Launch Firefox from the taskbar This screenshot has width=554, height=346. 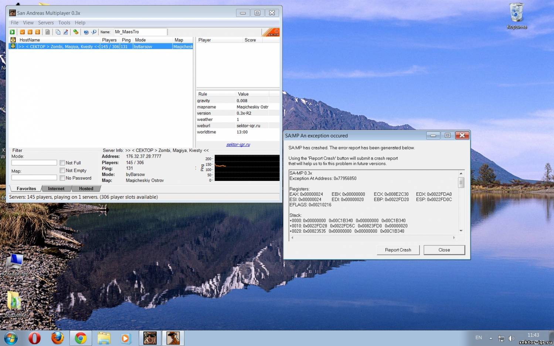(57, 338)
